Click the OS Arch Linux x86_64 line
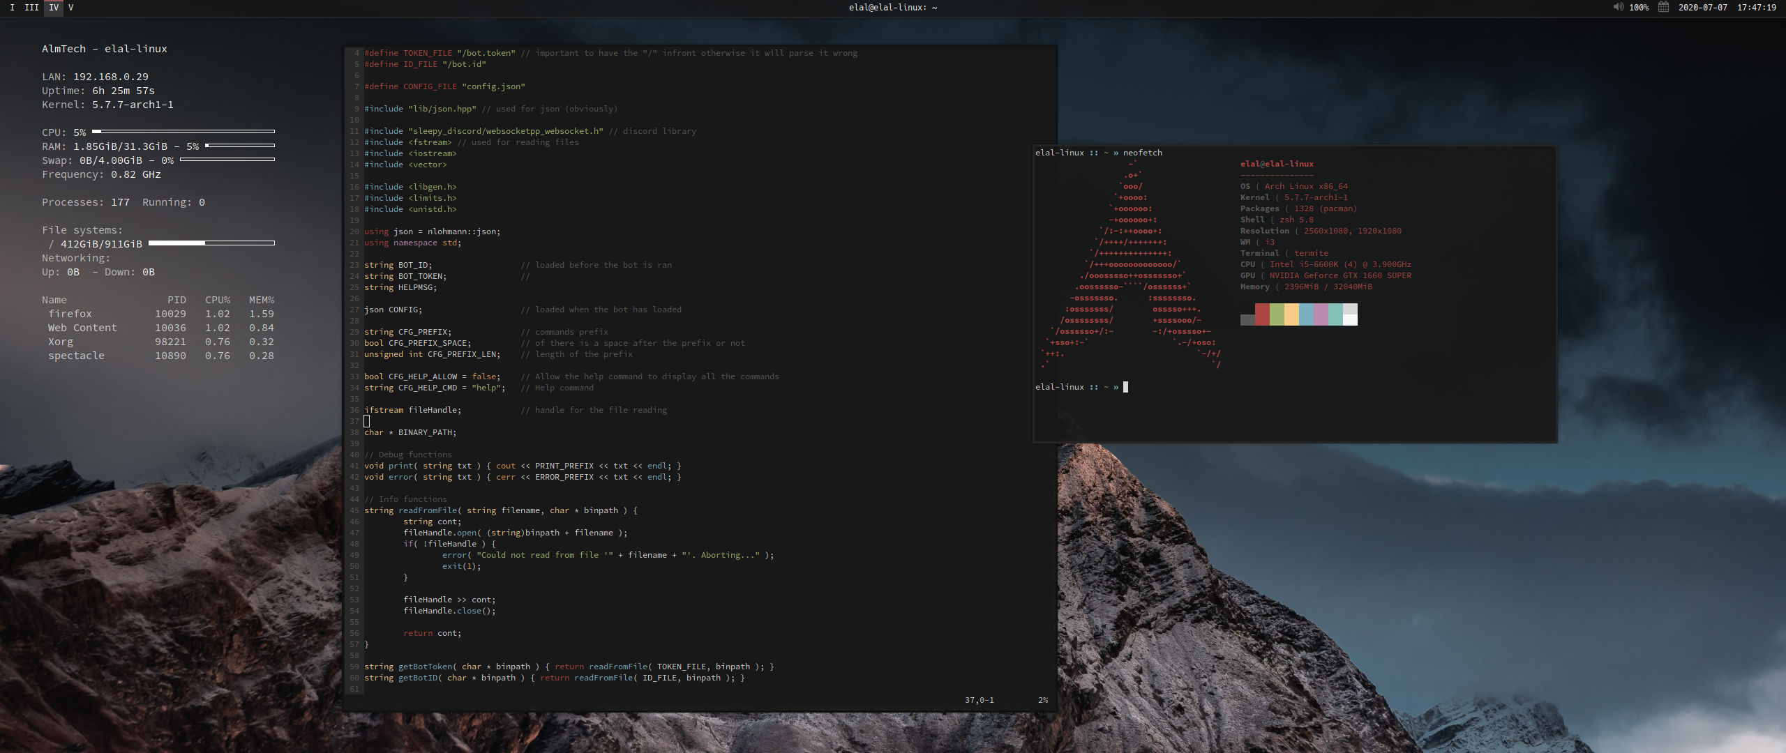This screenshot has height=753, width=1786. (1293, 186)
